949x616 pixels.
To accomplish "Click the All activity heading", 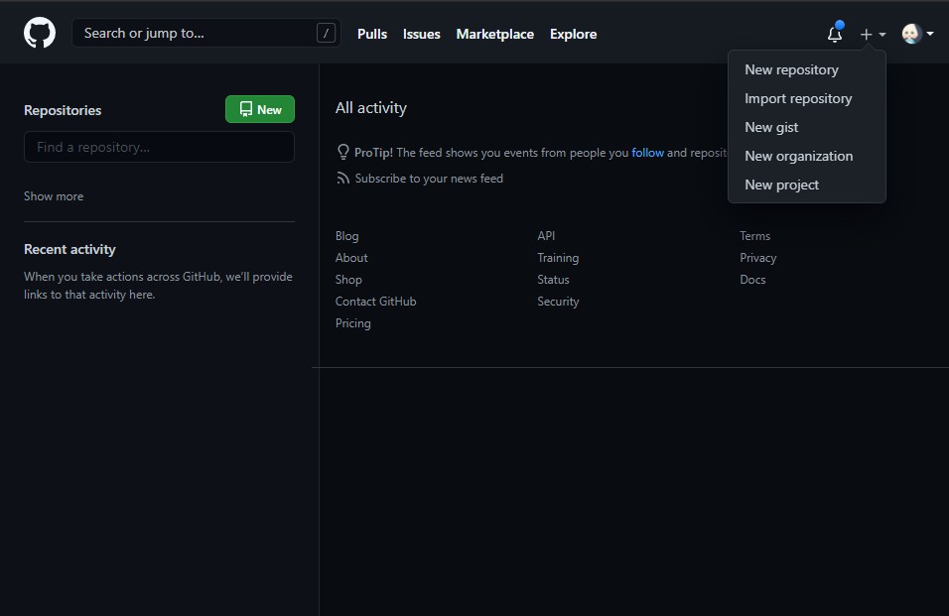I will point(371,107).
